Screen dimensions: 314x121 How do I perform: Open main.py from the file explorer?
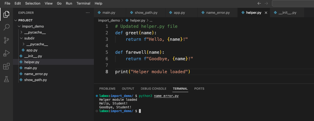click(30, 68)
